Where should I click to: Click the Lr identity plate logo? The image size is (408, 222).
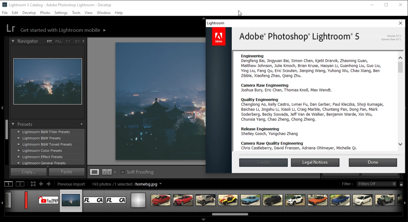[x=11, y=28]
